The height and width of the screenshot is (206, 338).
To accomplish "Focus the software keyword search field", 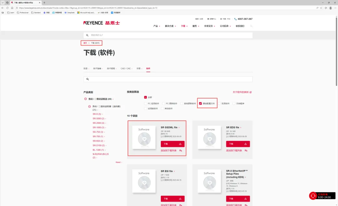I will (168, 79).
